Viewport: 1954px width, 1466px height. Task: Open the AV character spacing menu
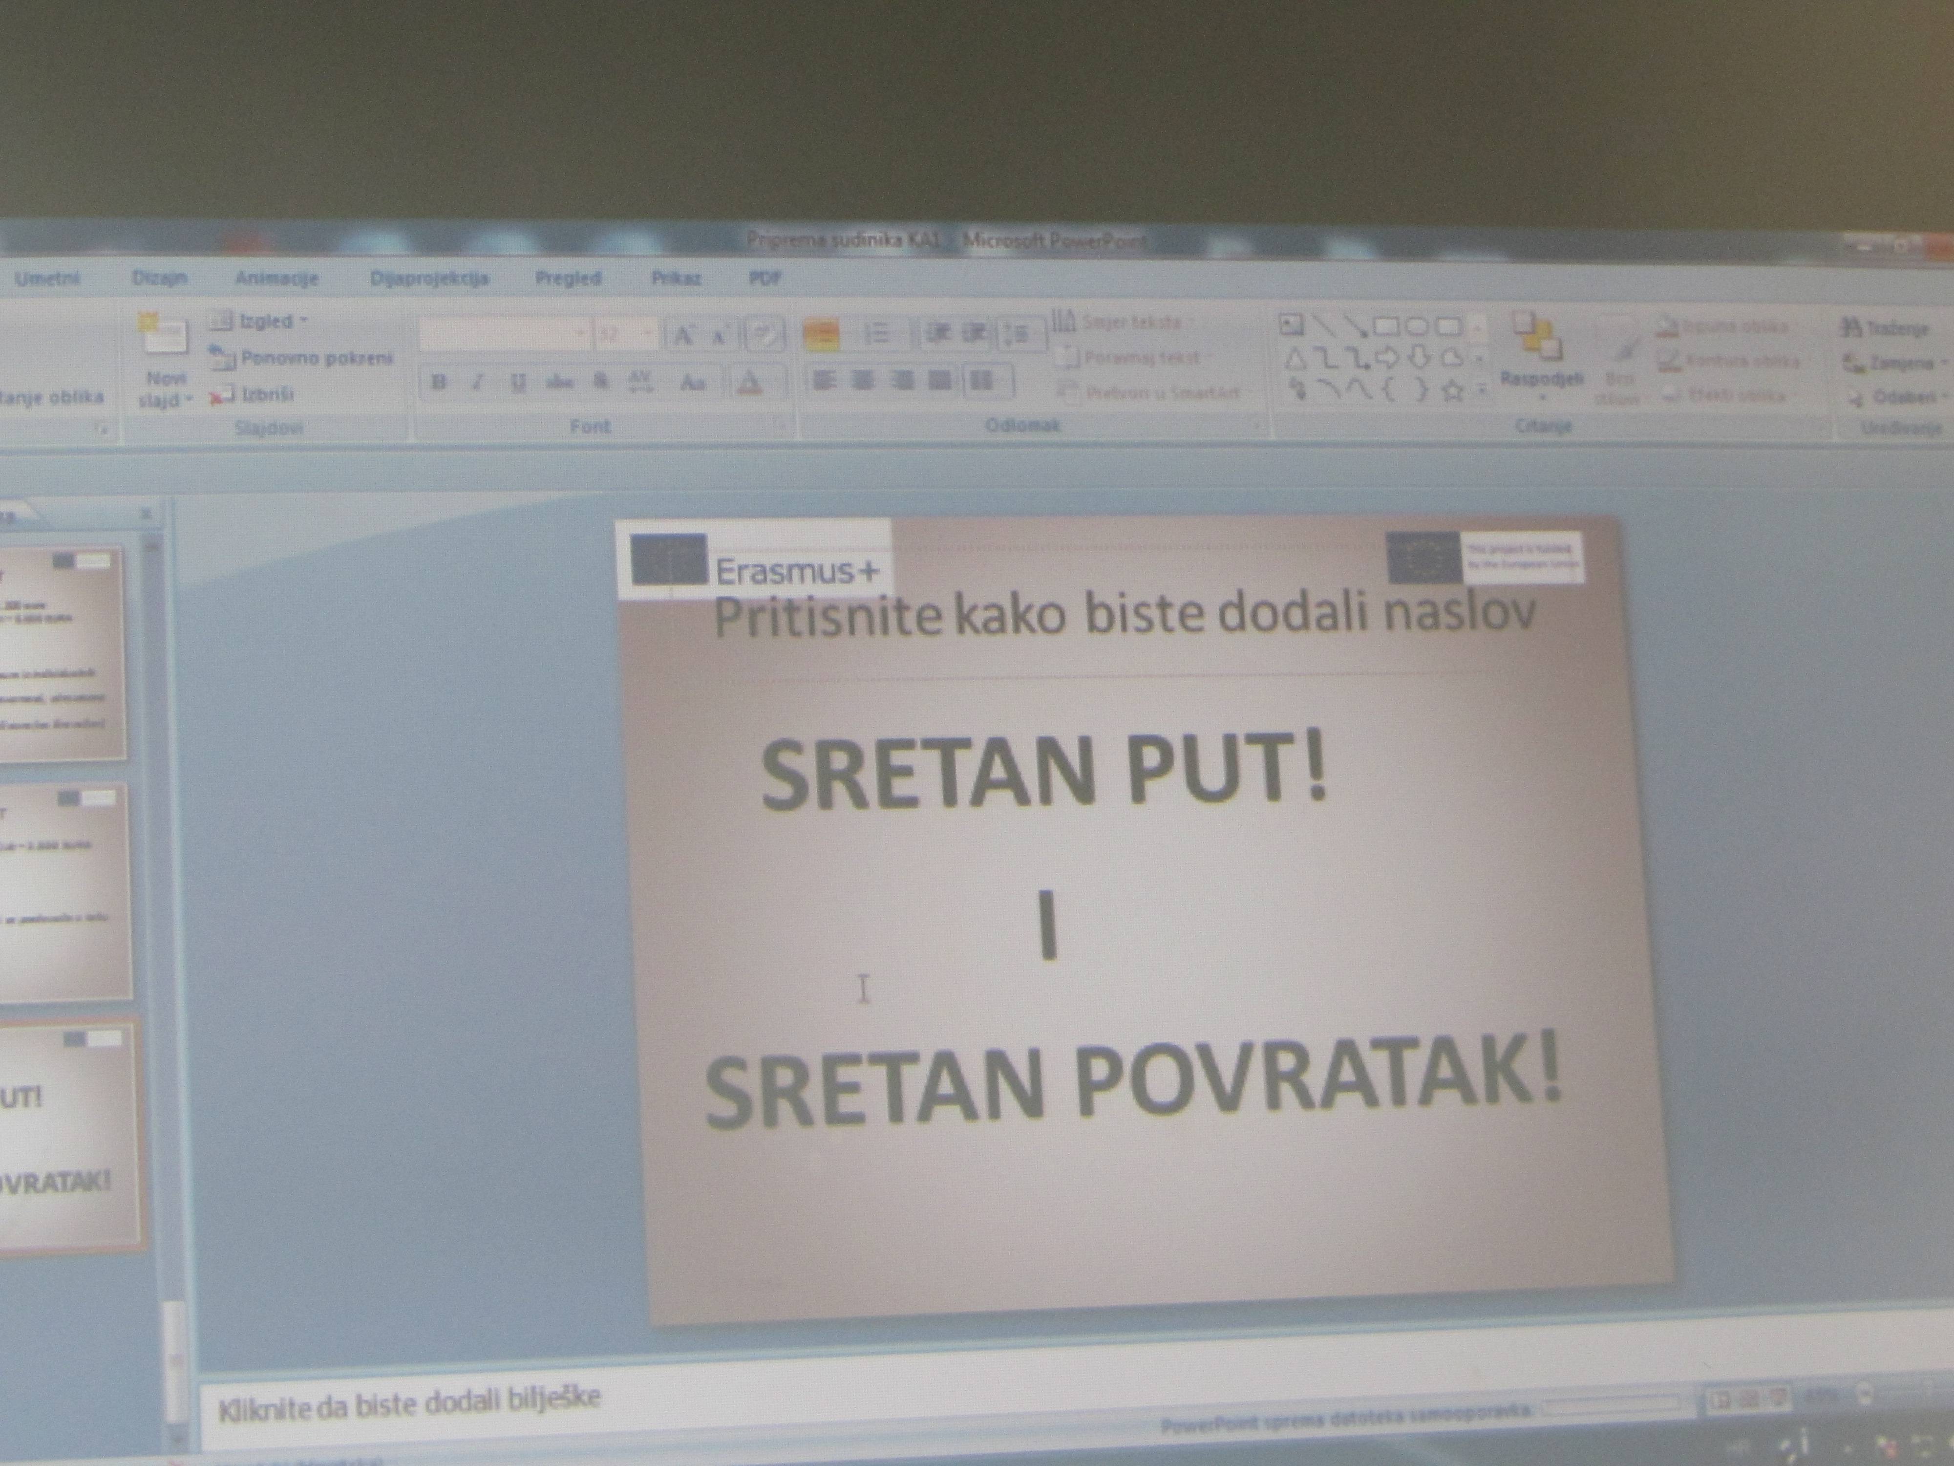pos(640,383)
